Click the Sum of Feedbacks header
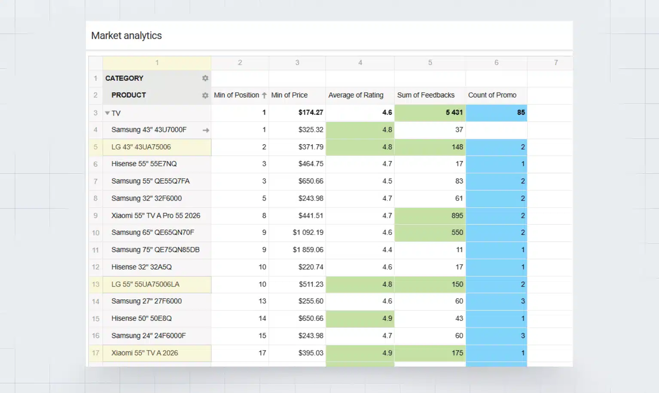The width and height of the screenshot is (659, 393). (x=425, y=95)
